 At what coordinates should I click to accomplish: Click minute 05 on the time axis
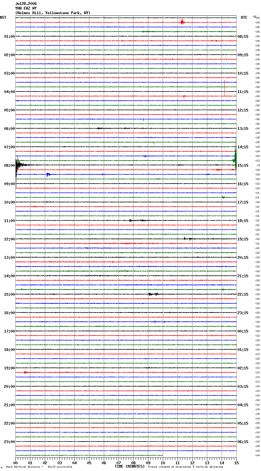(89, 463)
